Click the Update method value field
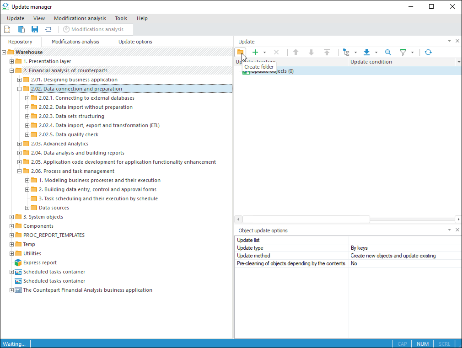Screen dimensions: 462x348 click(x=404, y=256)
